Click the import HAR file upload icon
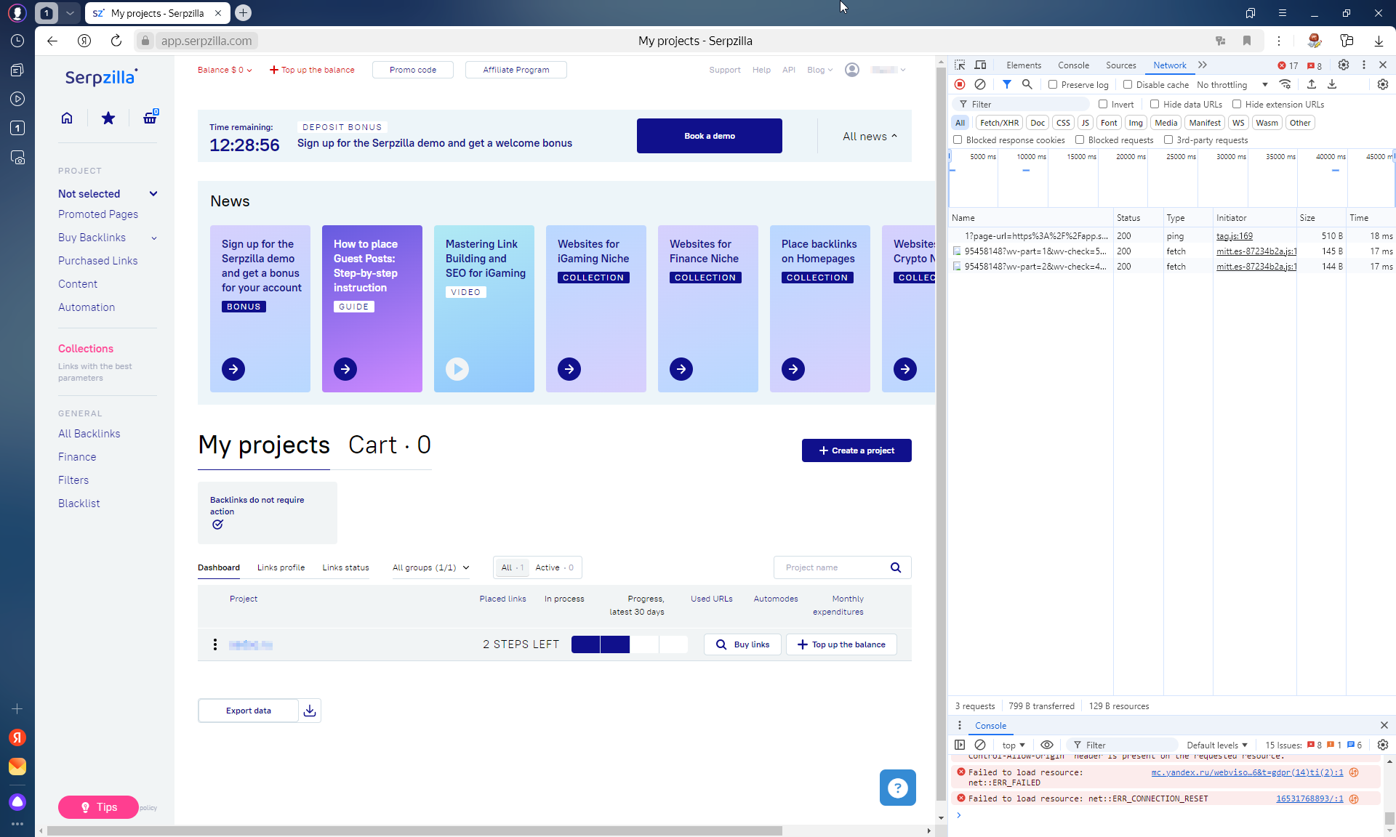Screen dimensions: 1396x837 tap(1312, 84)
